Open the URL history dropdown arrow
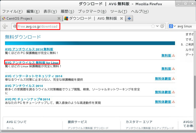Viewport: 196px width, 133px height. pyautogui.click(x=157, y=26)
